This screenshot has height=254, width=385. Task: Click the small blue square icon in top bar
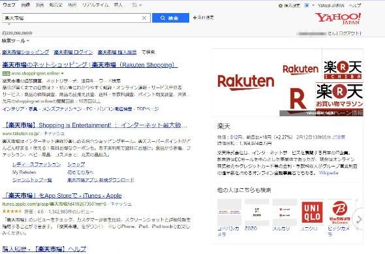307,5
